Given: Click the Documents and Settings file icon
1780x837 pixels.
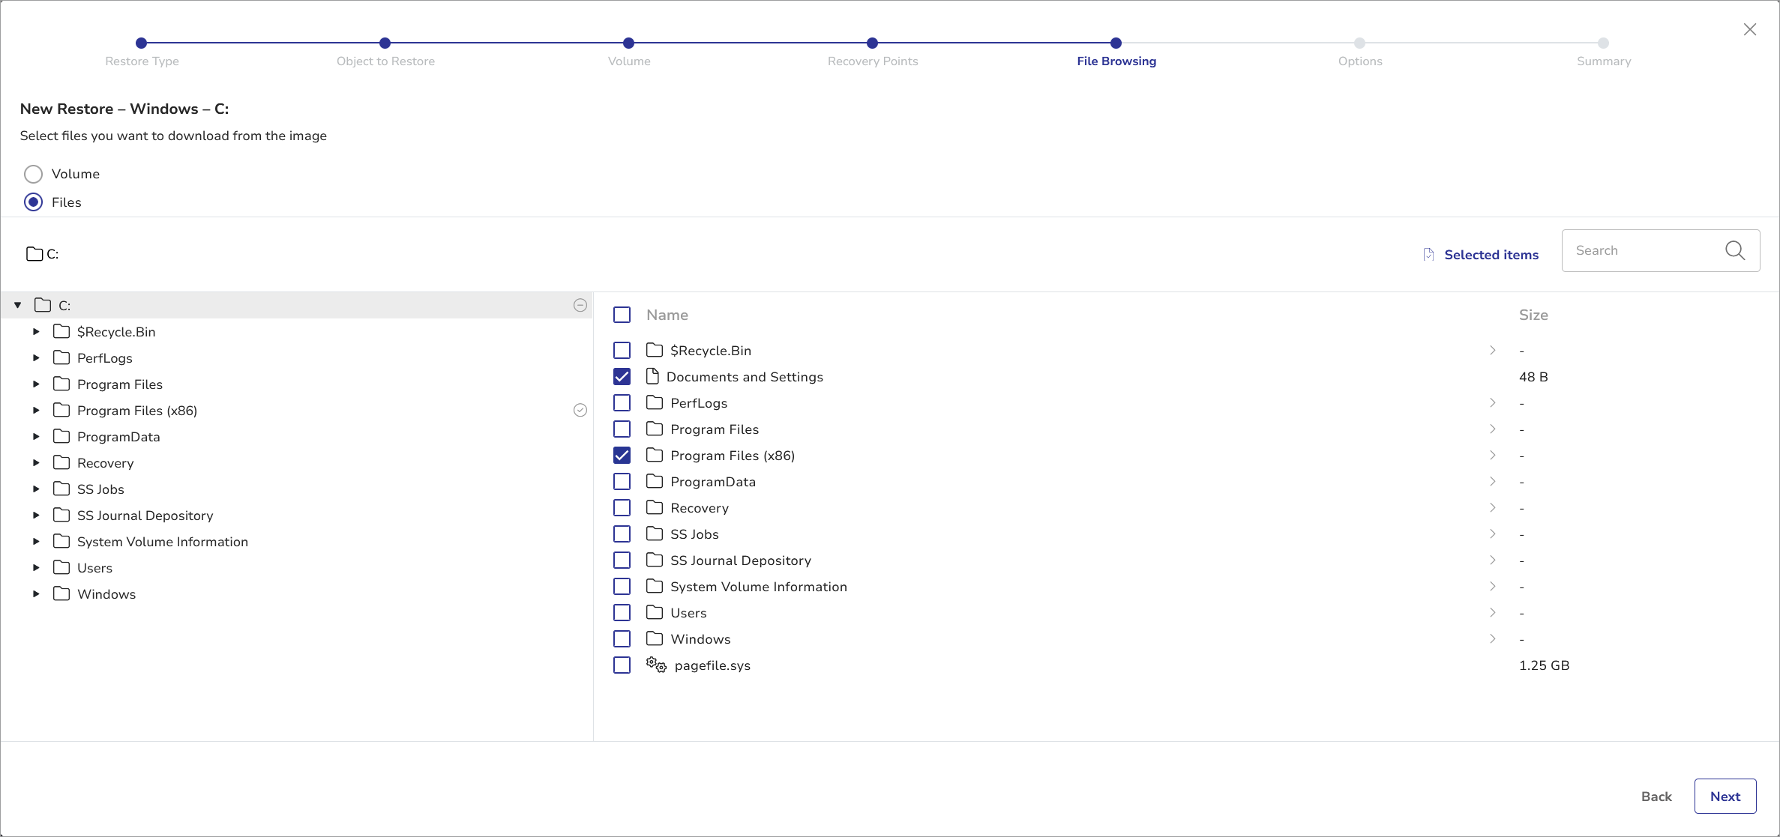Looking at the screenshot, I should (x=652, y=376).
